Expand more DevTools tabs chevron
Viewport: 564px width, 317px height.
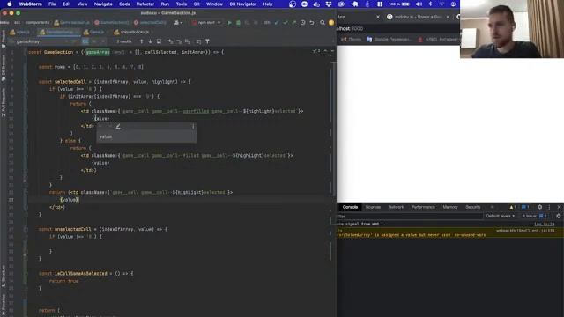click(492, 207)
